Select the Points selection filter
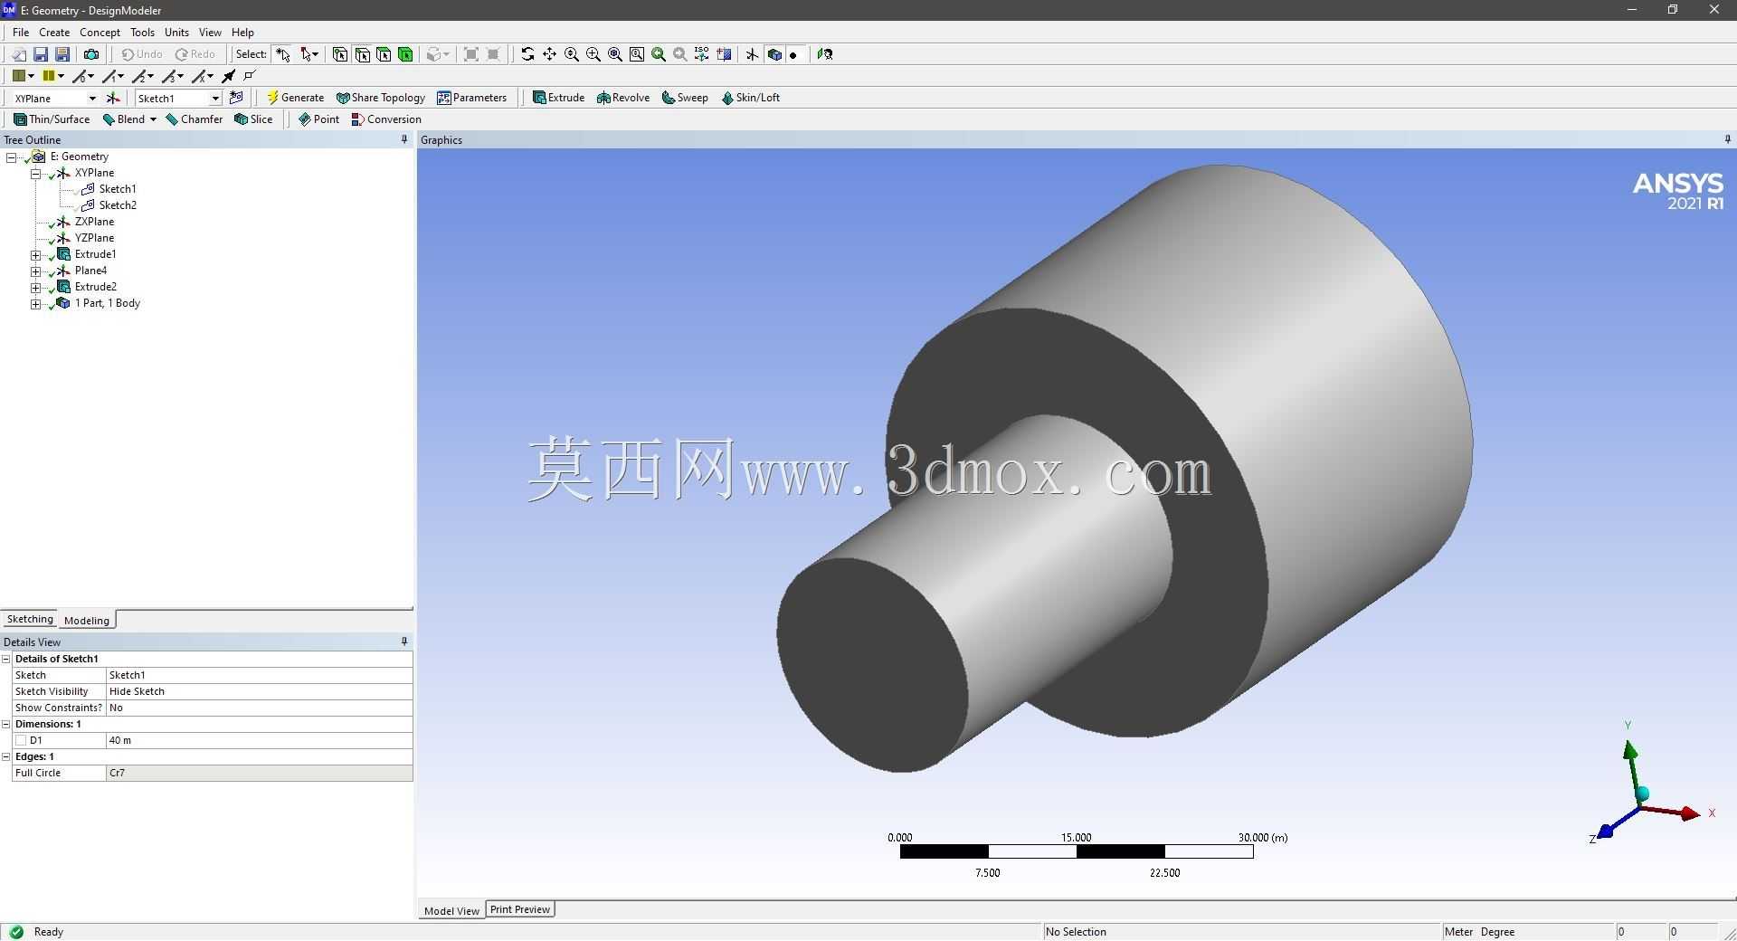This screenshot has height=941, width=1737. point(340,54)
